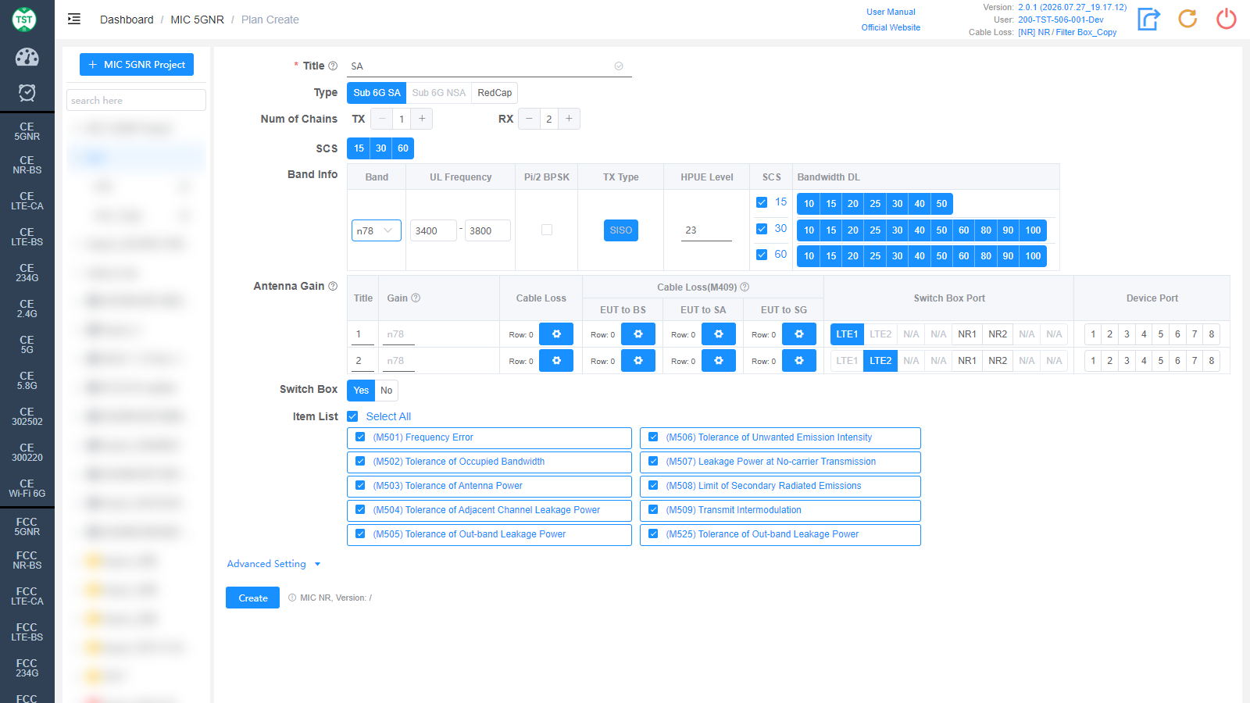Viewport: 1250px width, 703px height.
Task: Collapse sidebar with hamburger menu icon
Action: pos(74,20)
